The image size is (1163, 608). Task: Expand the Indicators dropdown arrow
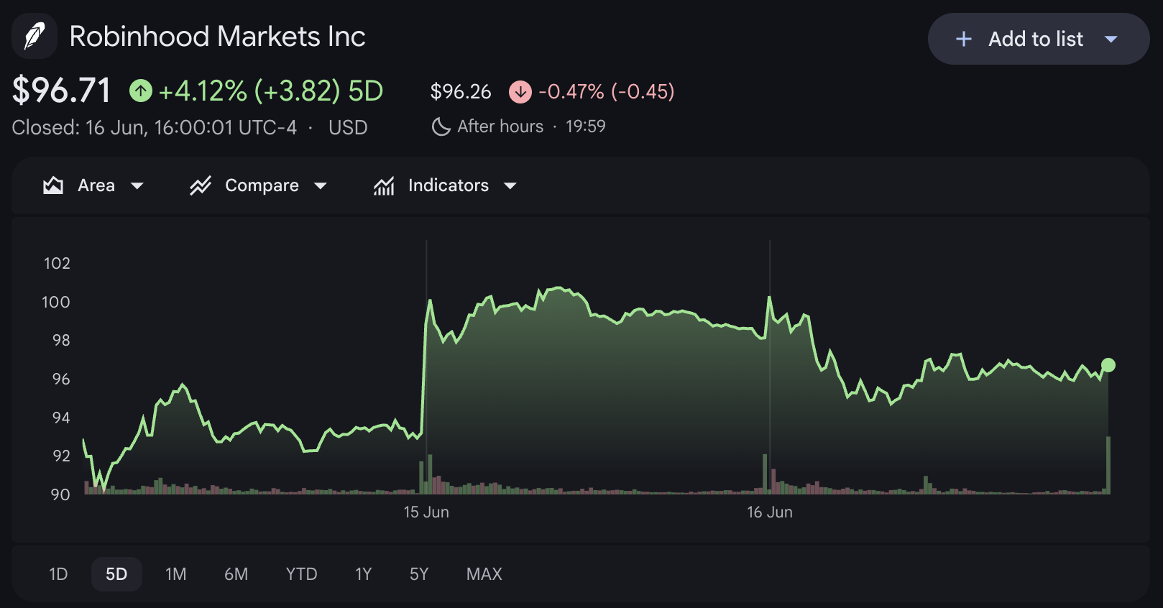click(x=510, y=186)
